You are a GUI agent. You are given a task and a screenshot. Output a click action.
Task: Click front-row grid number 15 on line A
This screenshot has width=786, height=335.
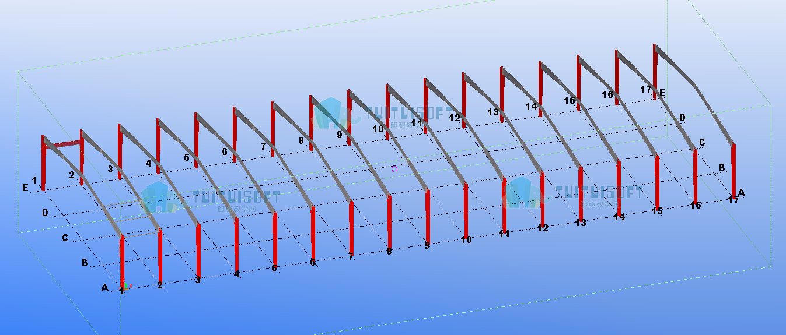pyautogui.click(x=657, y=211)
